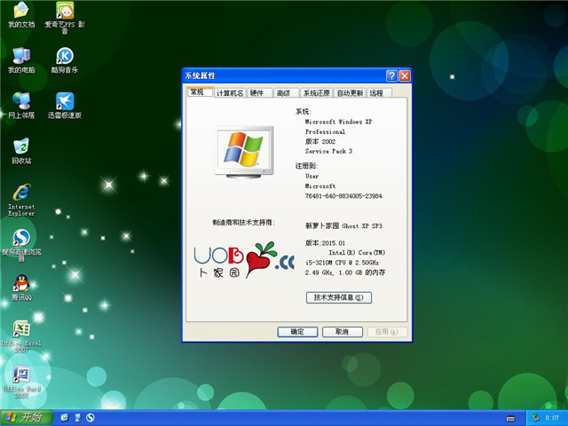Open 搜狗高速浏览器 browser shortcut
The height and width of the screenshot is (426, 568).
coord(20,239)
